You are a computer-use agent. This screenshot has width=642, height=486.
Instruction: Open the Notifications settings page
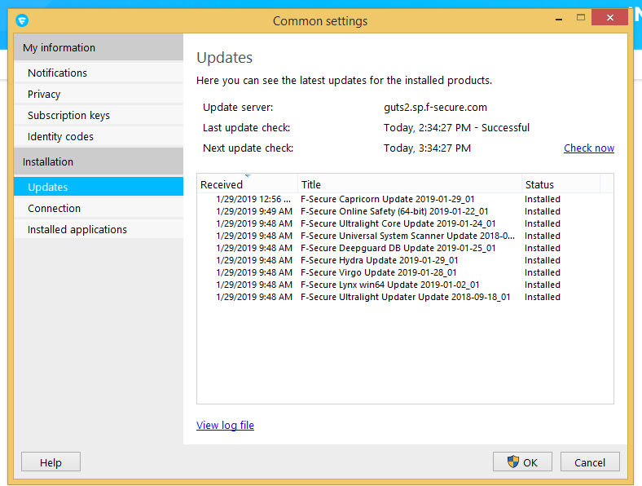57,73
